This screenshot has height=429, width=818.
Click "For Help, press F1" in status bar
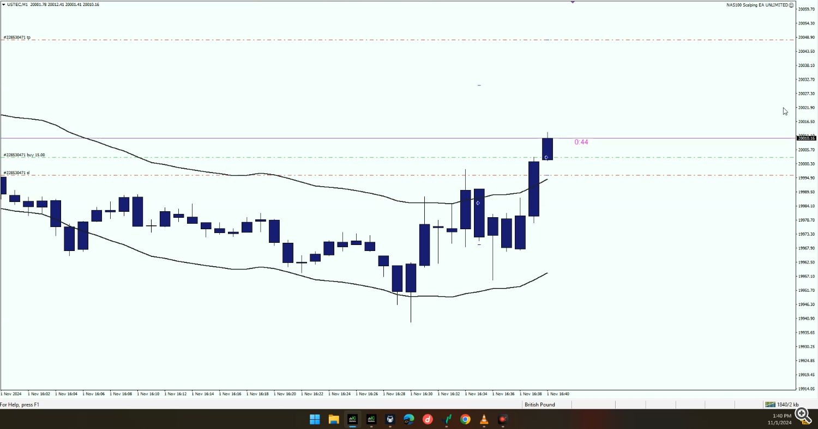tap(20, 405)
